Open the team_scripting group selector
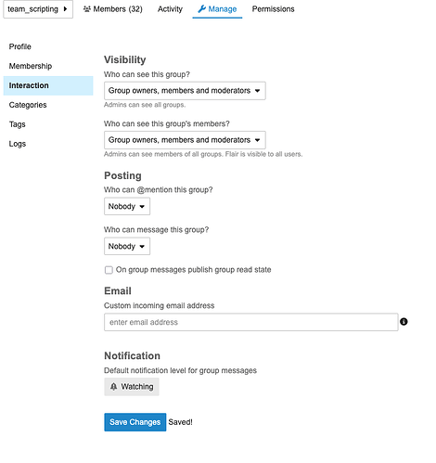This screenshot has height=463, width=436. click(x=38, y=9)
